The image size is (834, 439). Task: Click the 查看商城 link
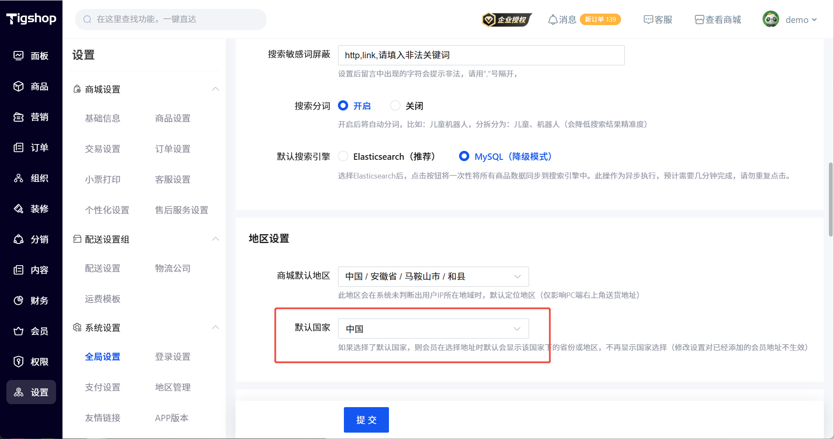tap(718, 20)
